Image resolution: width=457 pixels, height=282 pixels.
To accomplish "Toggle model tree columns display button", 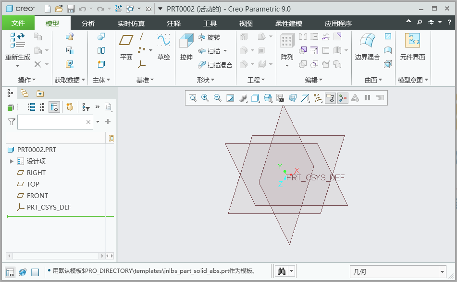I will click(x=54, y=107).
